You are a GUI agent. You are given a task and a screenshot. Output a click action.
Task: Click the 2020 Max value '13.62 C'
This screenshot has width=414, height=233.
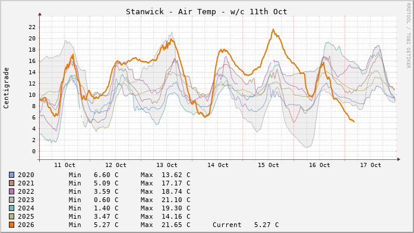coord(176,175)
